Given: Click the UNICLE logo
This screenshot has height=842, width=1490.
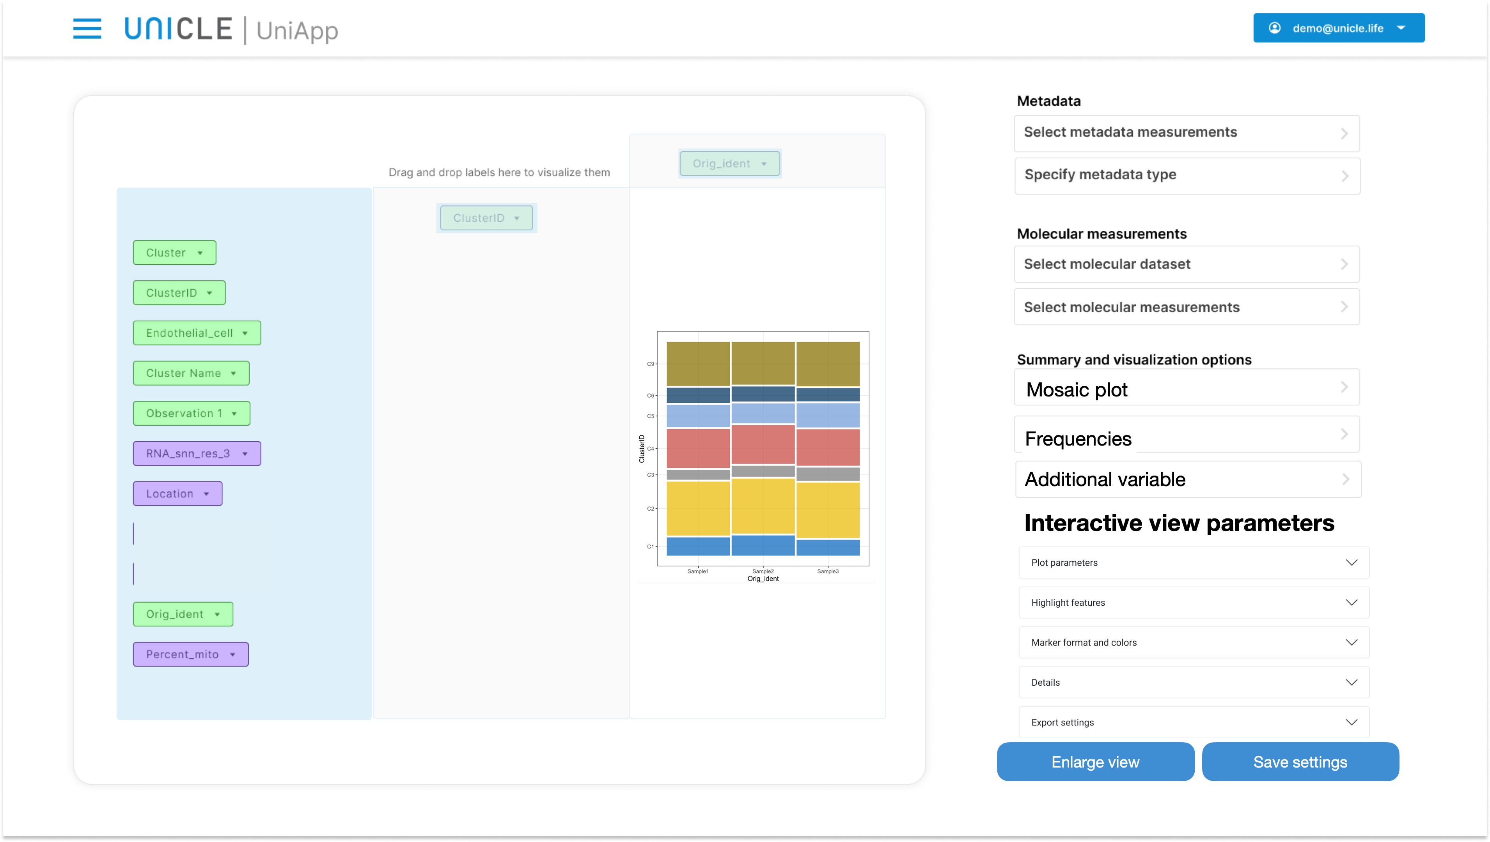Looking at the screenshot, I should [x=178, y=29].
